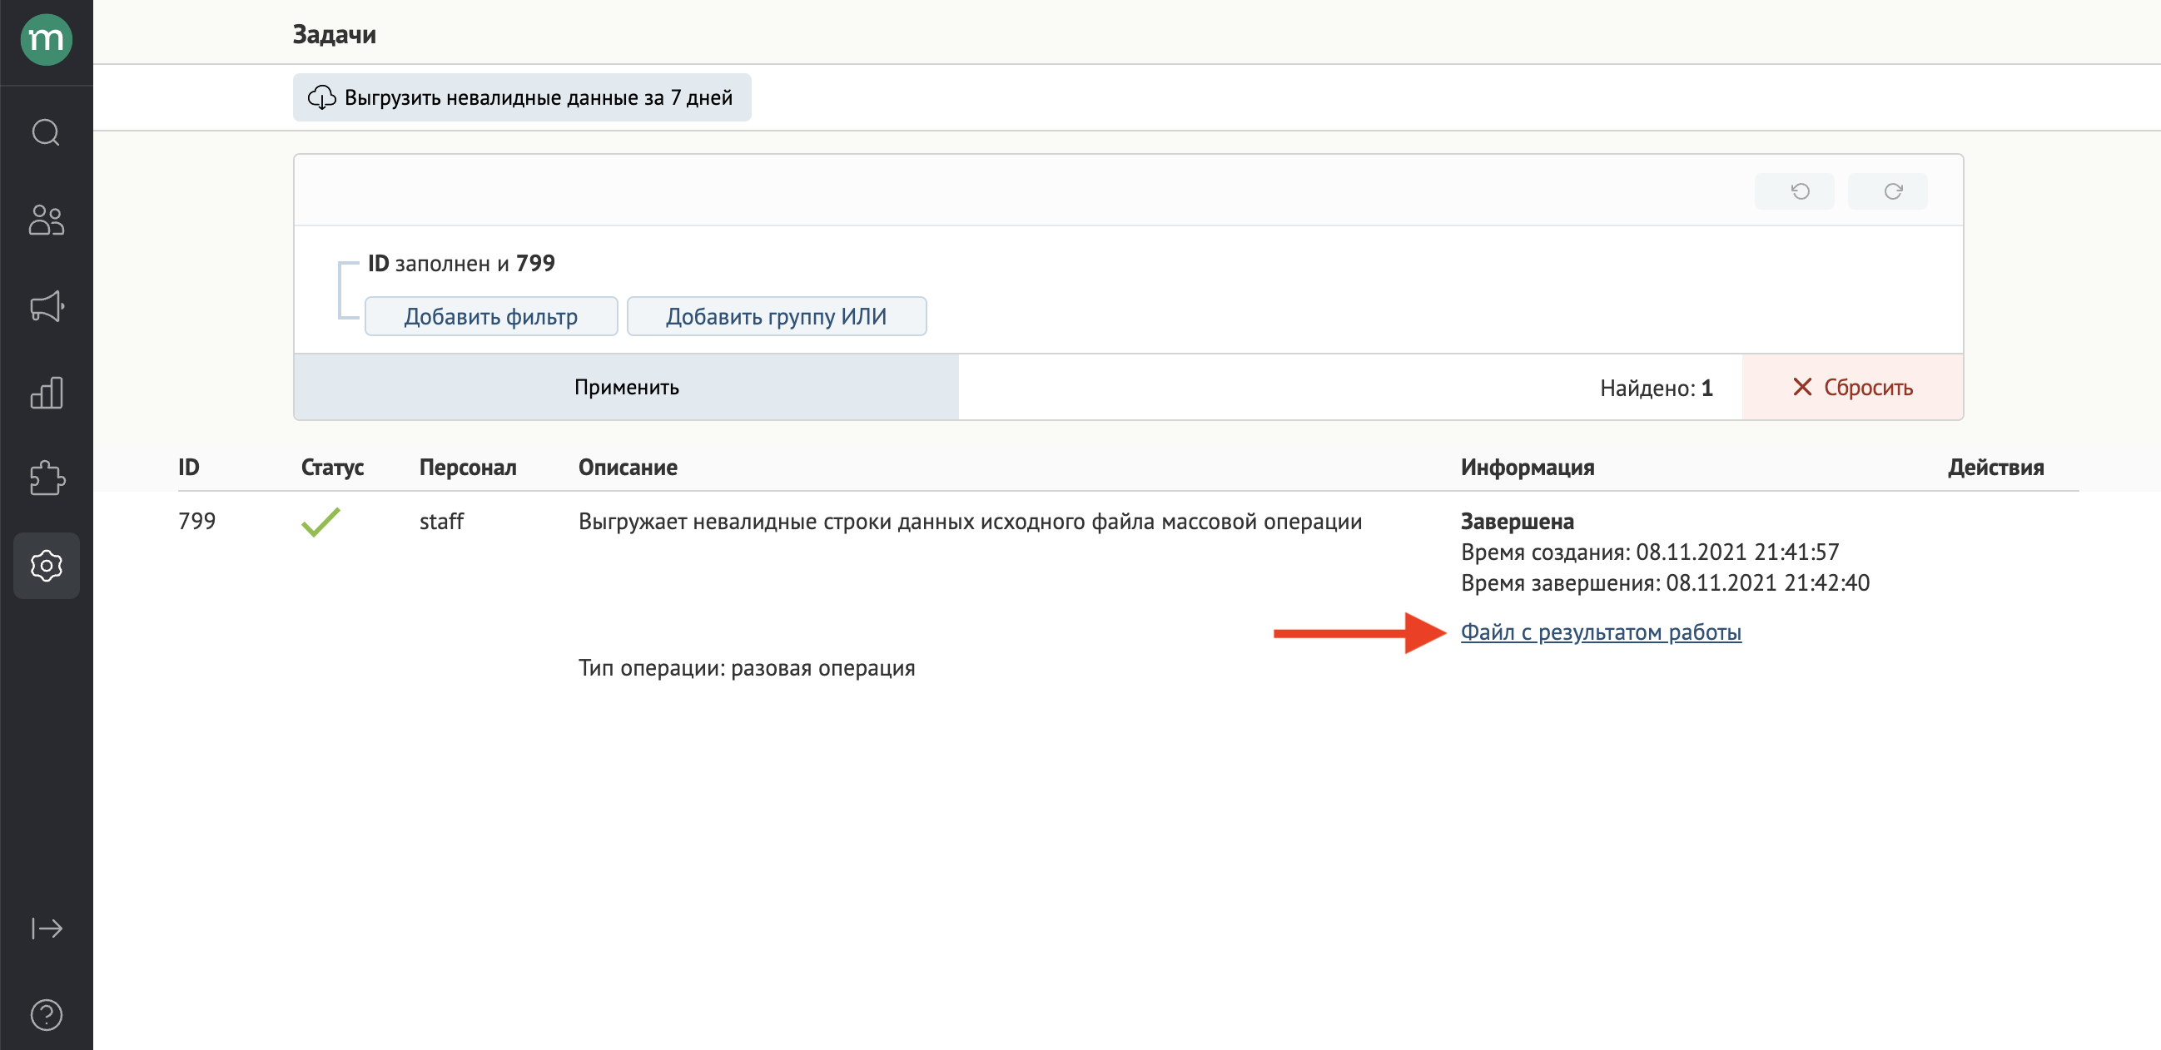Click Добавить группу ИЛИ button
This screenshot has width=2161, height=1050.
[777, 316]
